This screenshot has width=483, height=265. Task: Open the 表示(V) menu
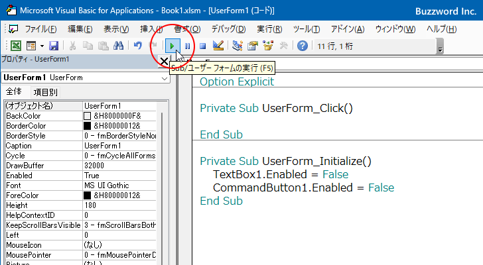(116, 29)
